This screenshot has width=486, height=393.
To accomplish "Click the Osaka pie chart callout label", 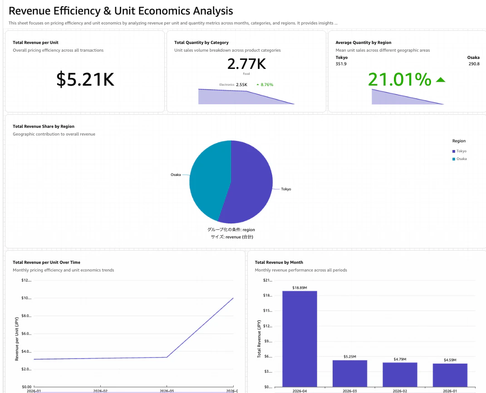I will (x=176, y=175).
